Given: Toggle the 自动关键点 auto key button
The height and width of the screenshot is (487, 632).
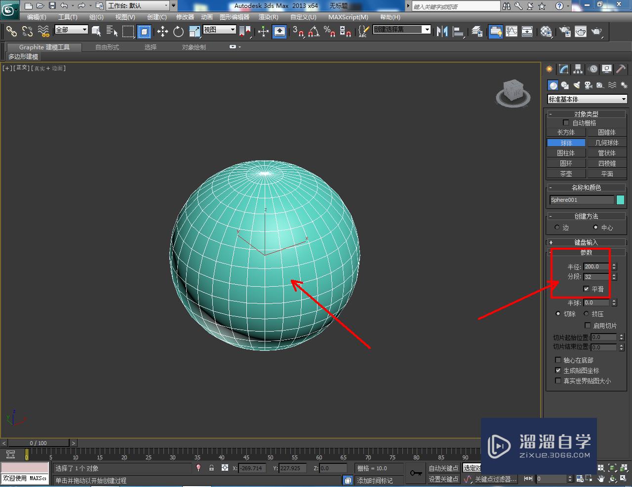Looking at the screenshot, I should [443, 468].
